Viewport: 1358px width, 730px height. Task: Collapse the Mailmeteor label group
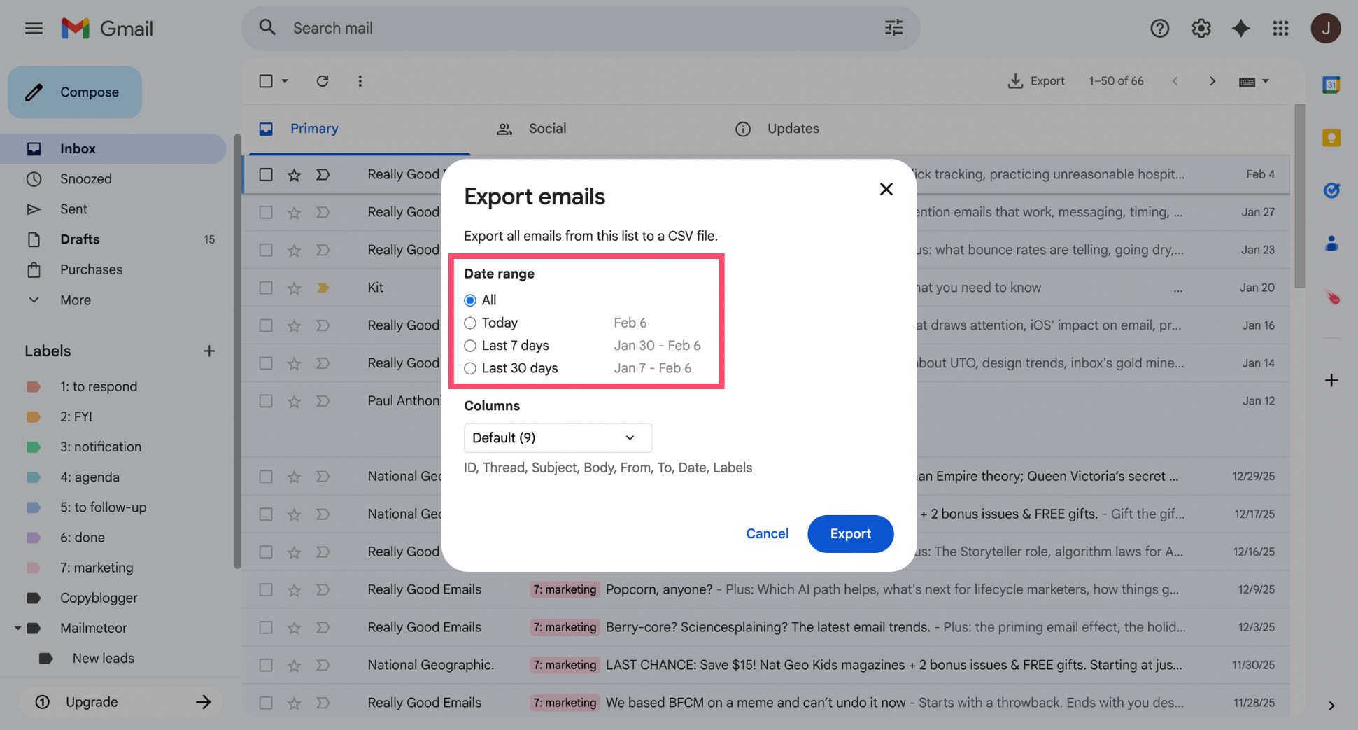pyautogui.click(x=18, y=628)
